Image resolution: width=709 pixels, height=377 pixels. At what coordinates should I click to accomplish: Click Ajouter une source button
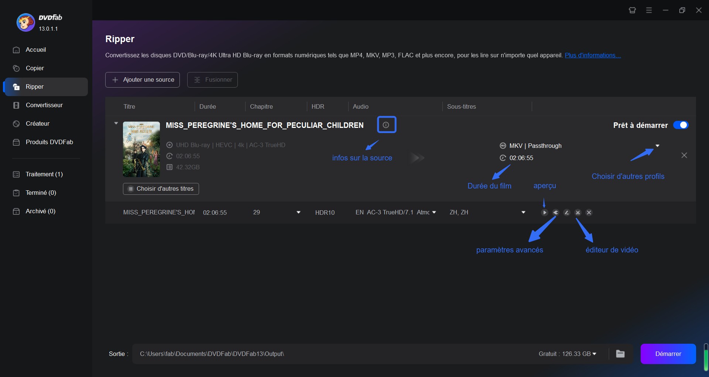click(x=143, y=80)
